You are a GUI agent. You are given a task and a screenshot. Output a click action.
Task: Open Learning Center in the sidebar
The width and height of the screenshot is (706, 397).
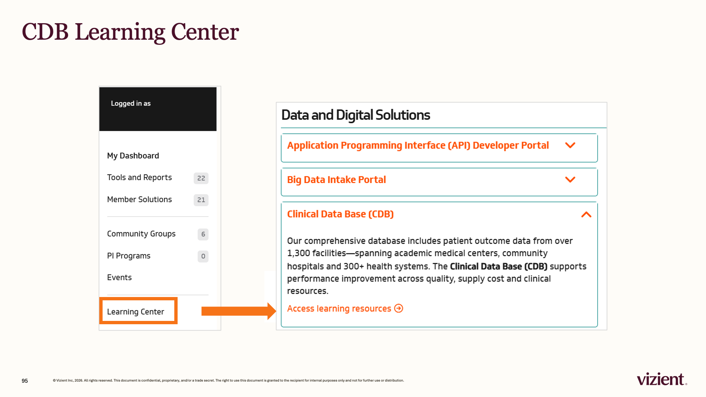(136, 312)
